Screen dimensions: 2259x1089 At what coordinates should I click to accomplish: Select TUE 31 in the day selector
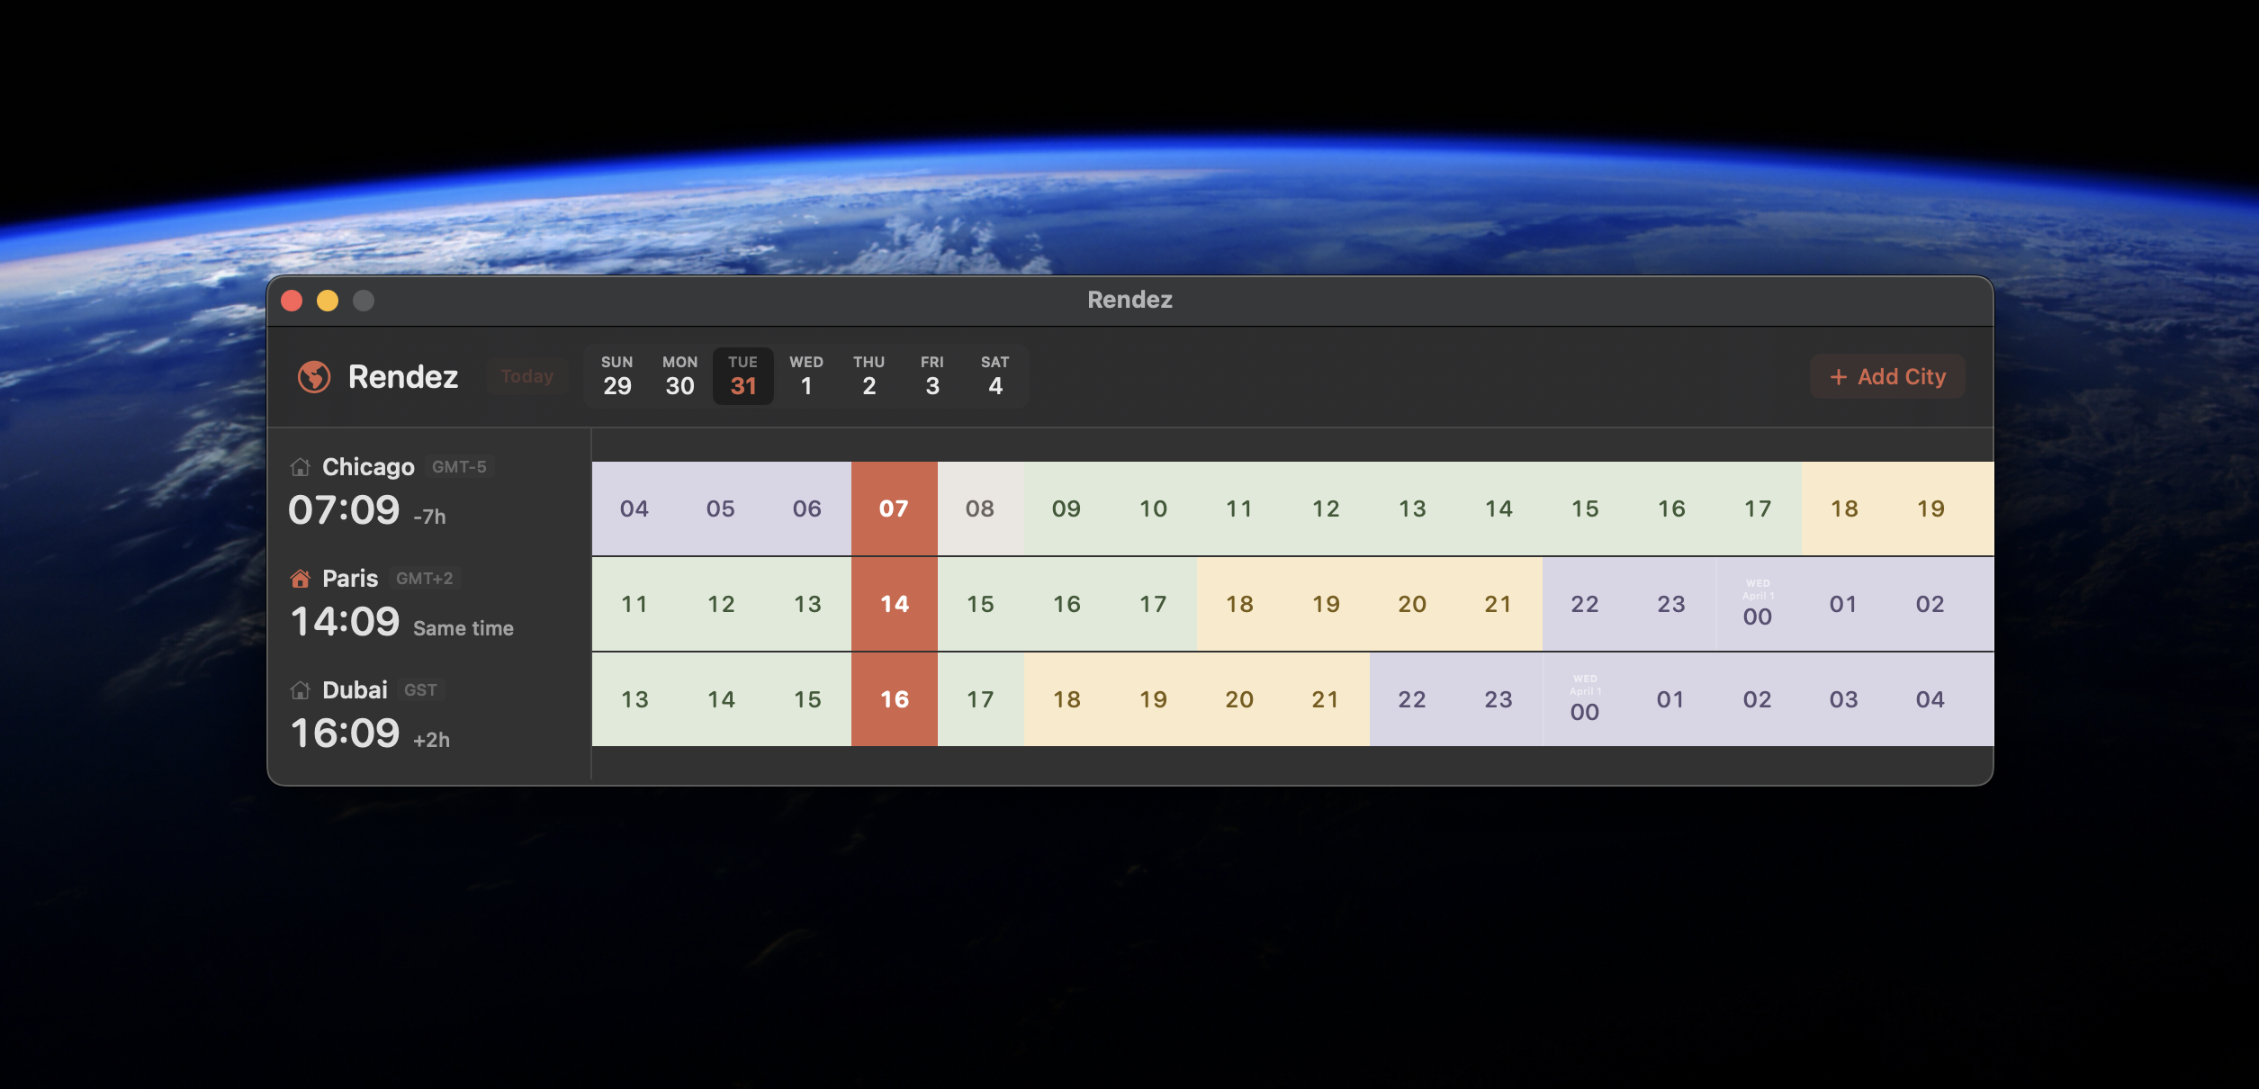tap(742, 375)
